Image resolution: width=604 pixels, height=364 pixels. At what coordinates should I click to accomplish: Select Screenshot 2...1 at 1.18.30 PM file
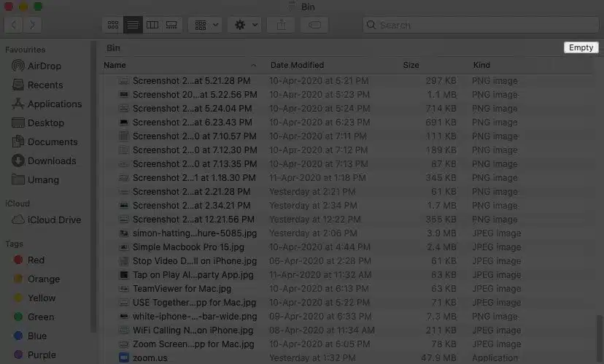(x=194, y=178)
